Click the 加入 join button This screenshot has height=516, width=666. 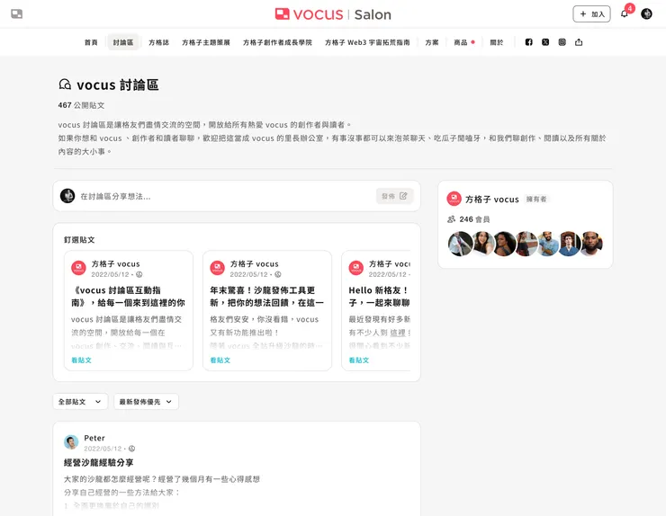click(591, 14)
